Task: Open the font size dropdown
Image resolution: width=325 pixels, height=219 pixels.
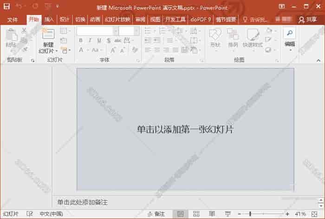Action: (x=136, y=31)
